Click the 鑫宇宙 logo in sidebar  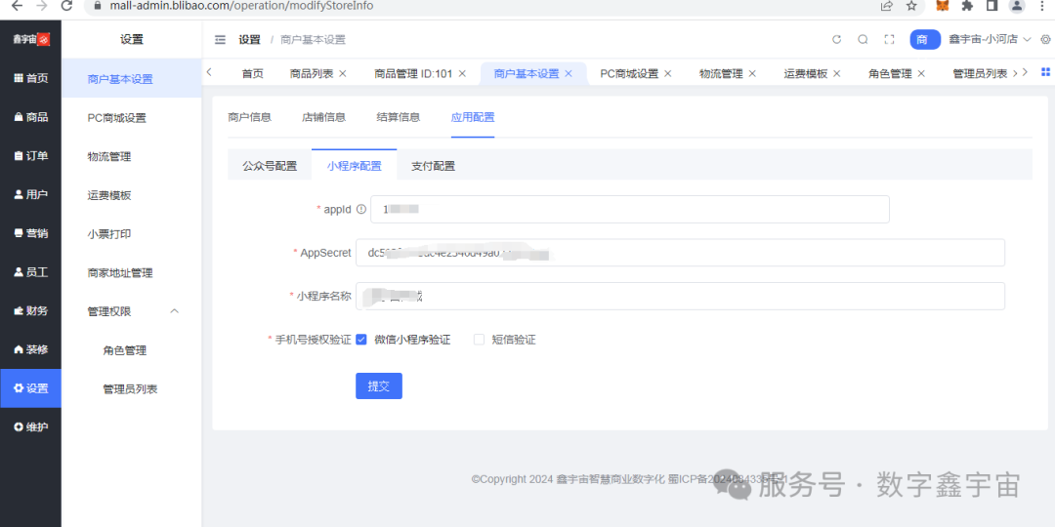(x=31, y=39)
